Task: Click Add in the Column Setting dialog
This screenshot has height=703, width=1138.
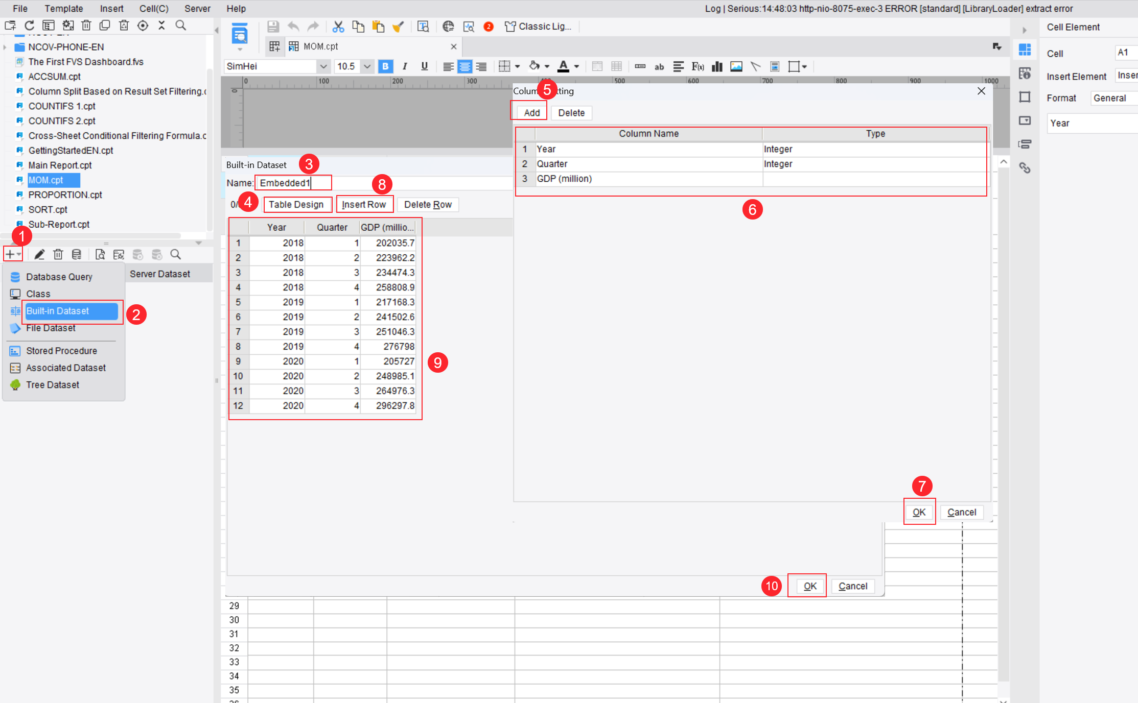Action: (x=531, y=113)
